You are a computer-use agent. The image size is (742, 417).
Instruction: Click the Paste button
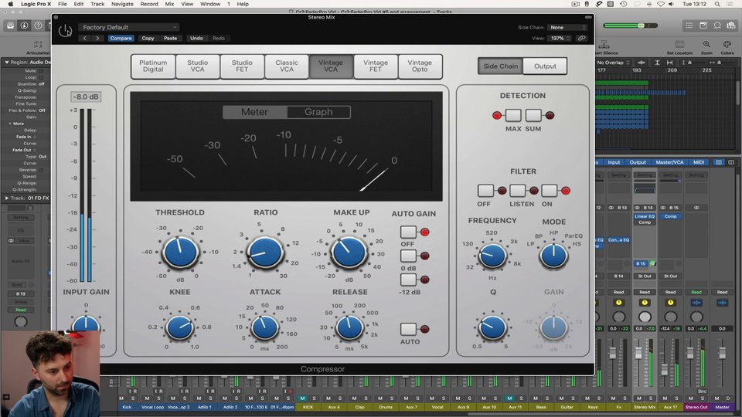tap(170, 39)
